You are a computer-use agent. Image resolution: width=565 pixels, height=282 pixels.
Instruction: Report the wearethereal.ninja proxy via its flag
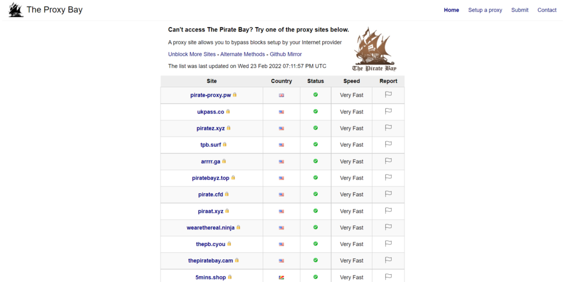[x=388, y=227]
